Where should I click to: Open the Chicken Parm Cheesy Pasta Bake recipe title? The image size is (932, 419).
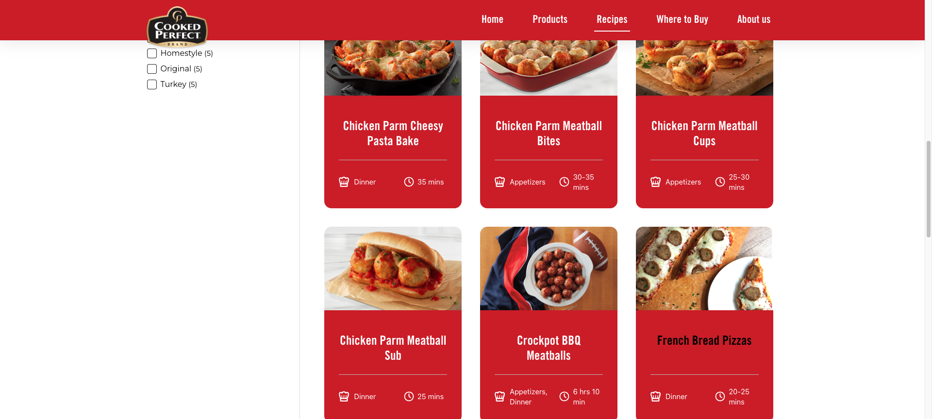point(393,134)
